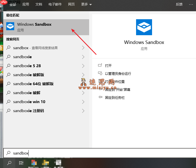This screenshot has width=196, height=168.
Task: Click the magnifier icon in search box
Action: point(8,153)
